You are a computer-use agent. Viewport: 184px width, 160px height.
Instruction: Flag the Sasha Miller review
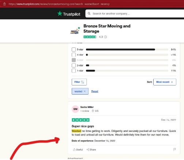[174, 149]
